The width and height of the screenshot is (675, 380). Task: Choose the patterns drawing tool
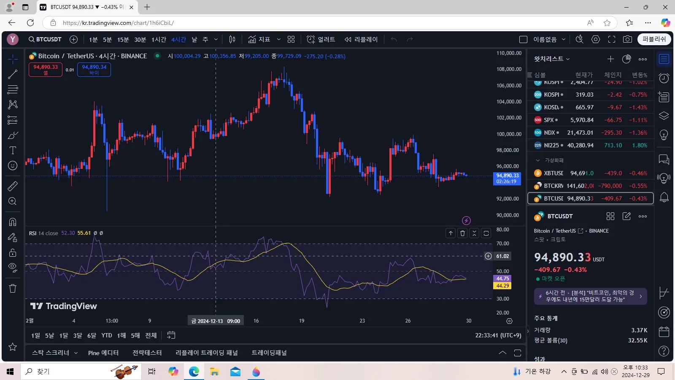[x=13, y=105]
